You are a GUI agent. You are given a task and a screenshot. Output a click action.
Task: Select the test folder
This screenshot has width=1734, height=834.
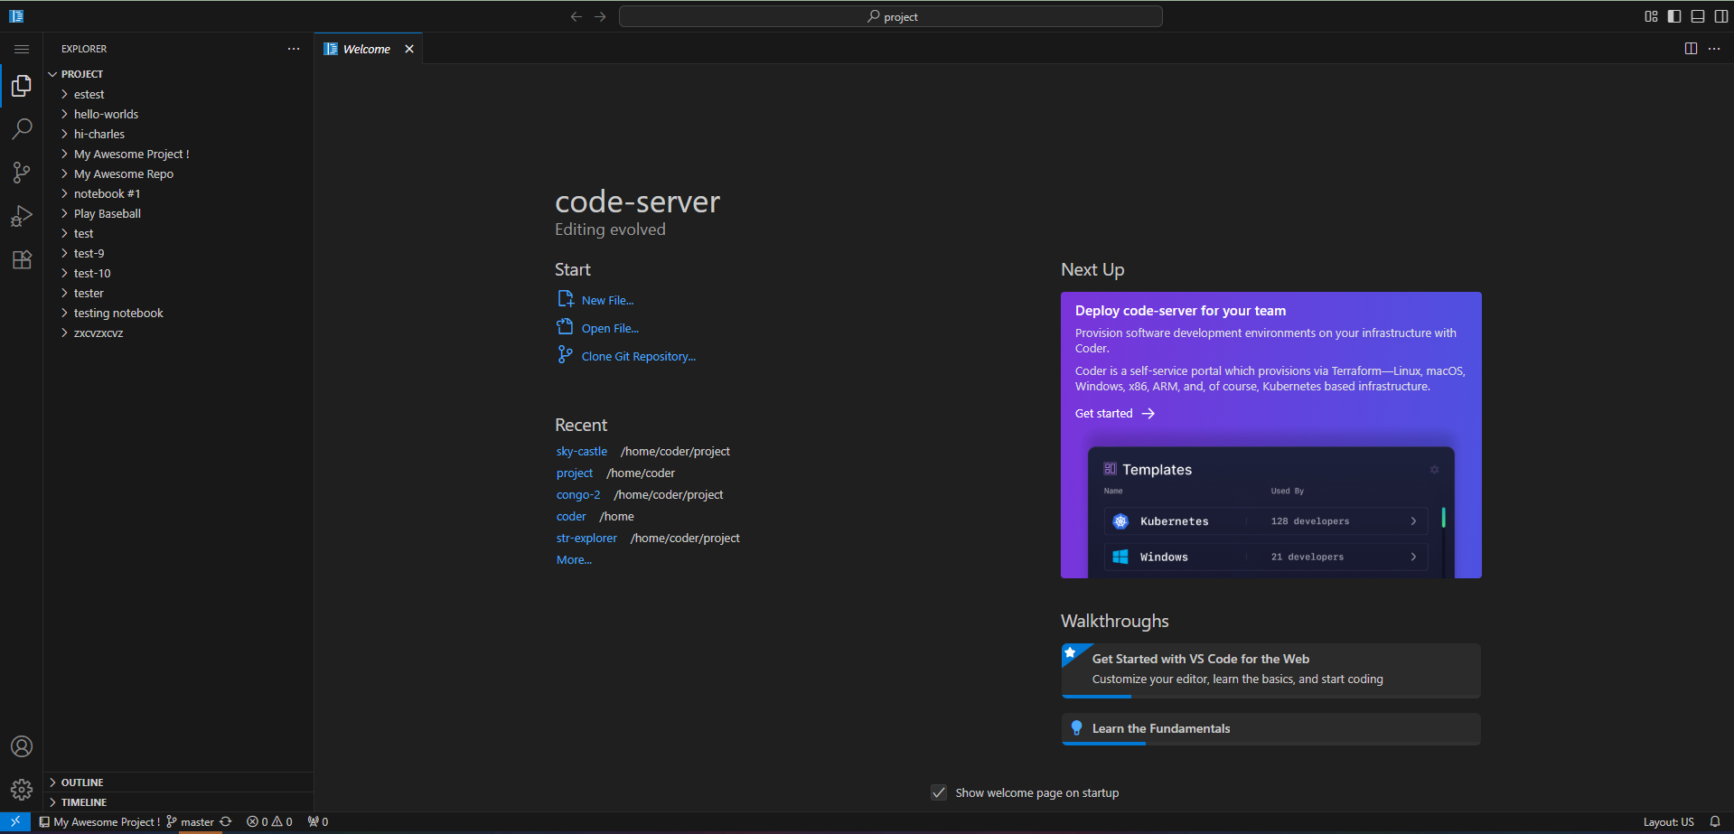tap(178, 233)
